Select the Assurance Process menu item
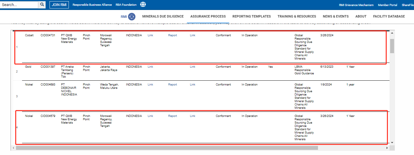Screen dimensions: 414x155 (208, 17)
